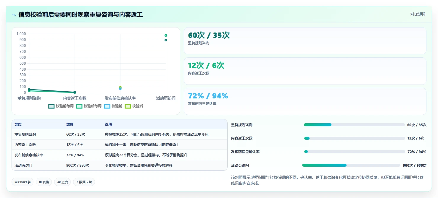Click the 重复规则咨询 progress bar
438x198 pixels.
pos(354,125)
